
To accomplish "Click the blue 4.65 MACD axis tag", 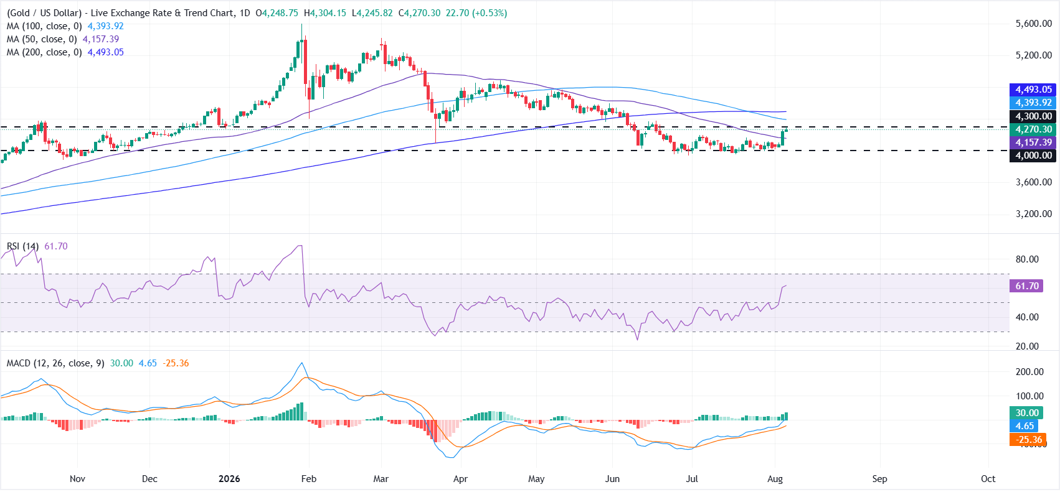I will (1025, 426).
